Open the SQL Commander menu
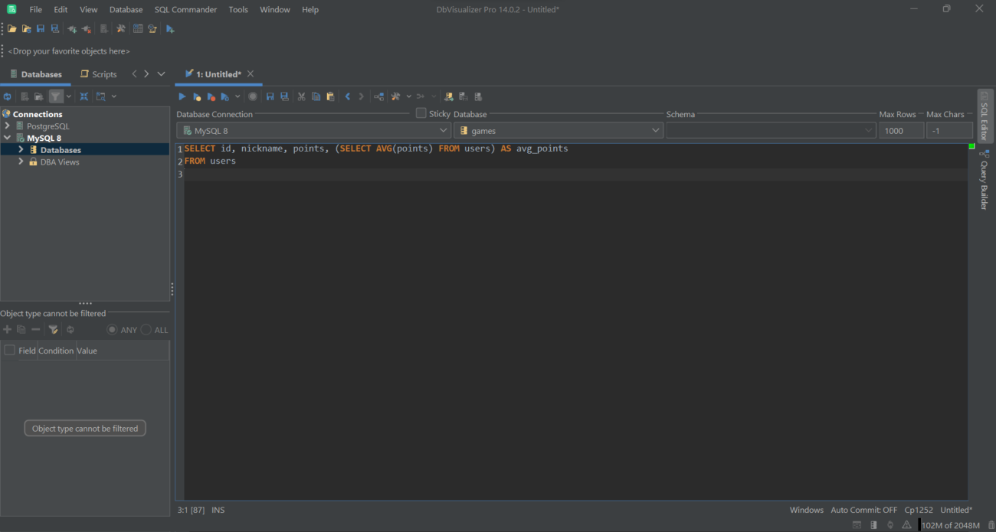Screen dimensions: 996x532 [185, 9]
